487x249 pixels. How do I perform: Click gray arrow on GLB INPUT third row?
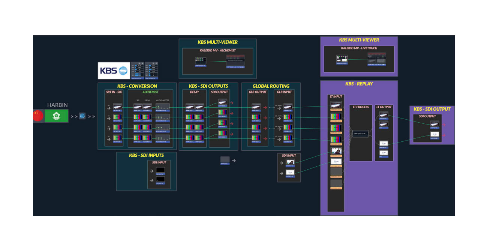click(x=279, y=128)
